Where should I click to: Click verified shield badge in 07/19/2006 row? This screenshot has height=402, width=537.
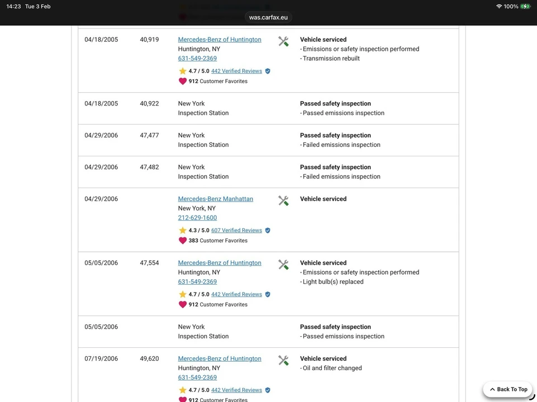point(268,390)
